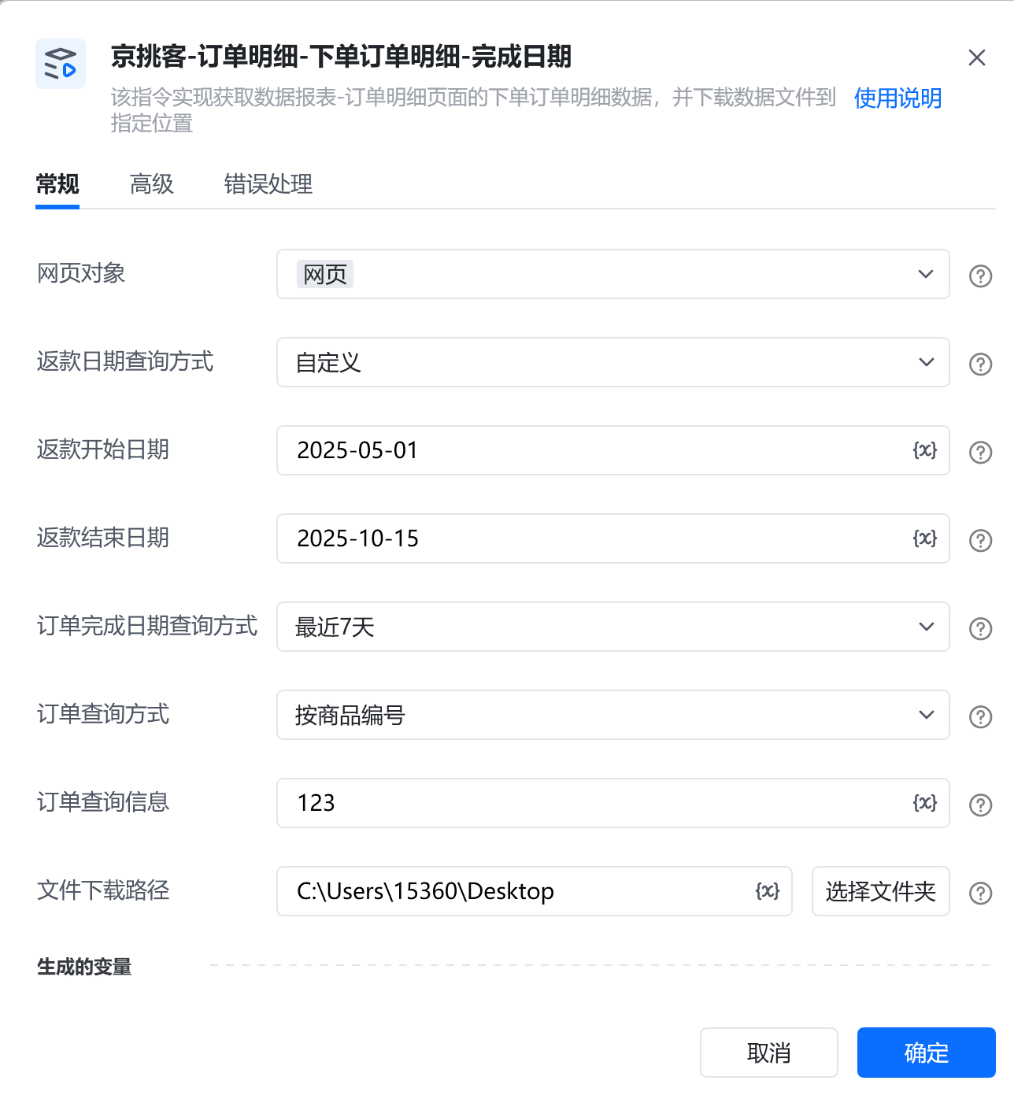The width and height of the screenshot is (1014, 1110).
Task: Click the 生成的变量 section heading
Action: (x=84, y=967)
